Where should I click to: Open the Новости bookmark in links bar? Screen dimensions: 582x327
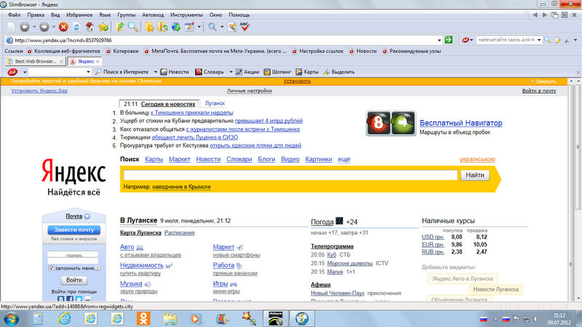pos(362,51)
